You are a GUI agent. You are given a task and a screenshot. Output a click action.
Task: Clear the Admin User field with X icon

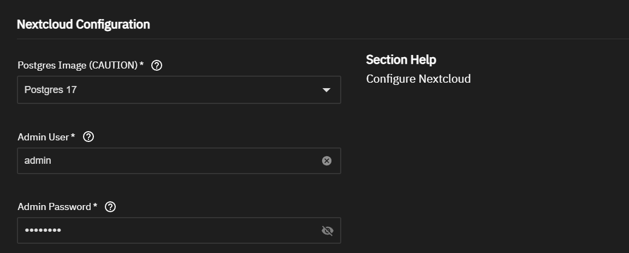(x=327, y=161)
